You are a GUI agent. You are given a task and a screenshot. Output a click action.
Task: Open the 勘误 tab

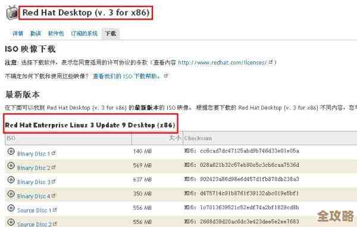(x=36, y=34)
